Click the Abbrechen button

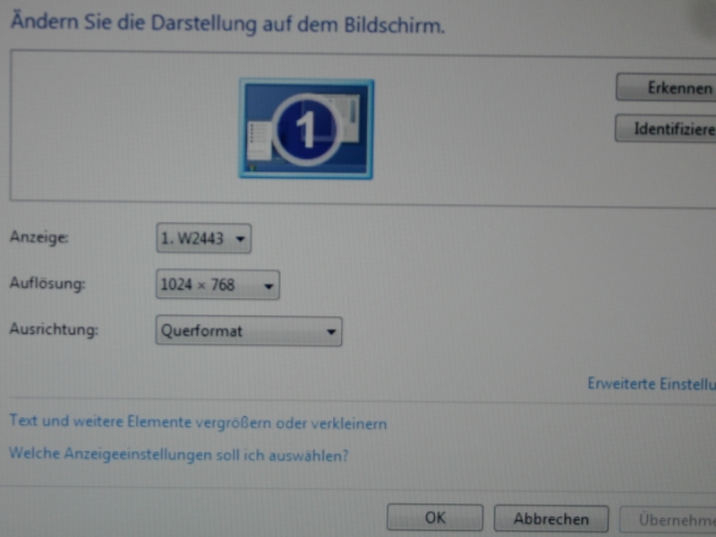click(x=551, y=519)
